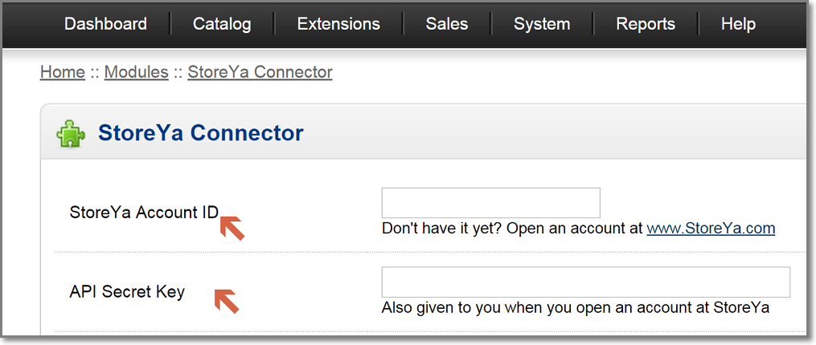Click the "Also given to you" hint text

[576, 307]
